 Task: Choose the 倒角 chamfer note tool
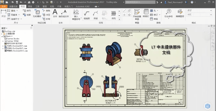pos(46,10)
